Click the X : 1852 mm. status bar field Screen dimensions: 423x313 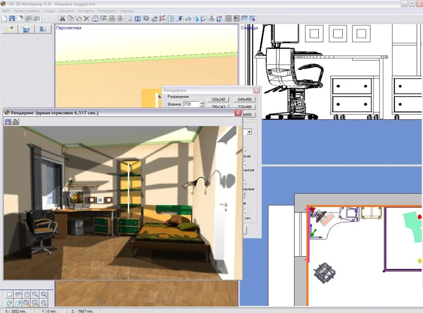point(16,311)
